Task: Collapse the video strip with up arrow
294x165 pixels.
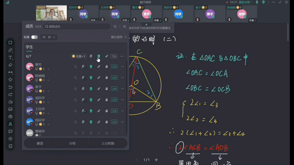Action: (x=146, y=24)
